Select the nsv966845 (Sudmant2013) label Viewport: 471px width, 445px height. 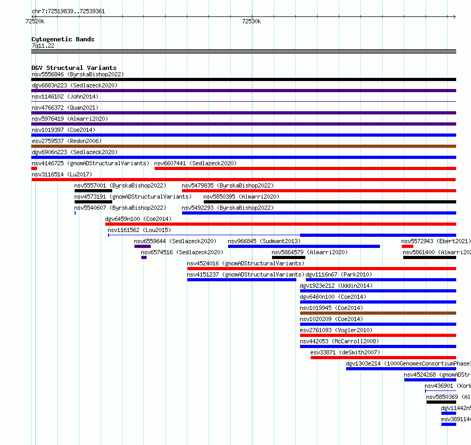pos(264,241)
